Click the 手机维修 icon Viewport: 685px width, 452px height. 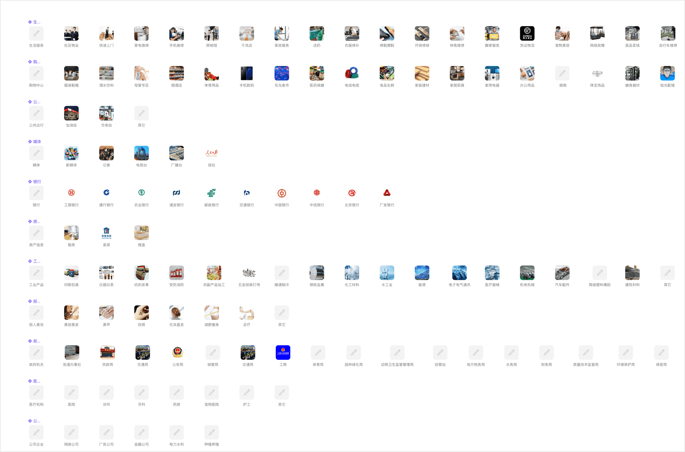tap(176, 33)
